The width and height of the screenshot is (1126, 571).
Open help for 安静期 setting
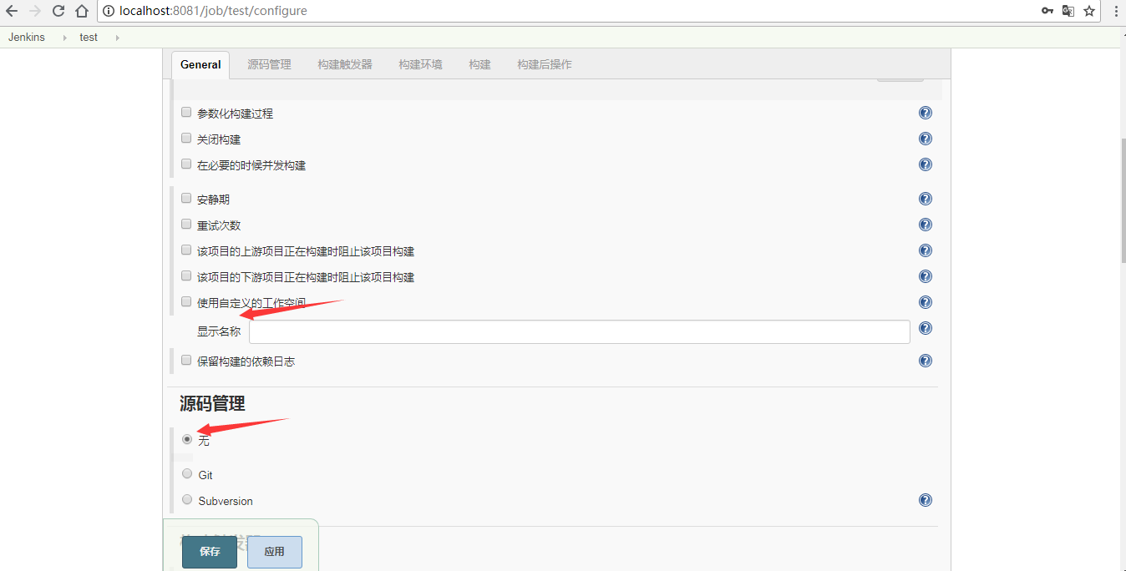point(925,198)
